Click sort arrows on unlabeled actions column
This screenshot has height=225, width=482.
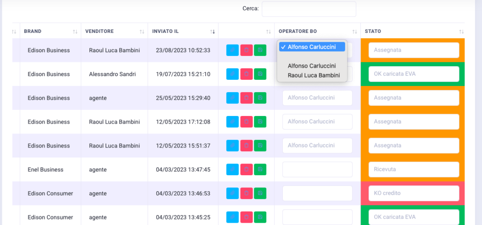(268, 31)
